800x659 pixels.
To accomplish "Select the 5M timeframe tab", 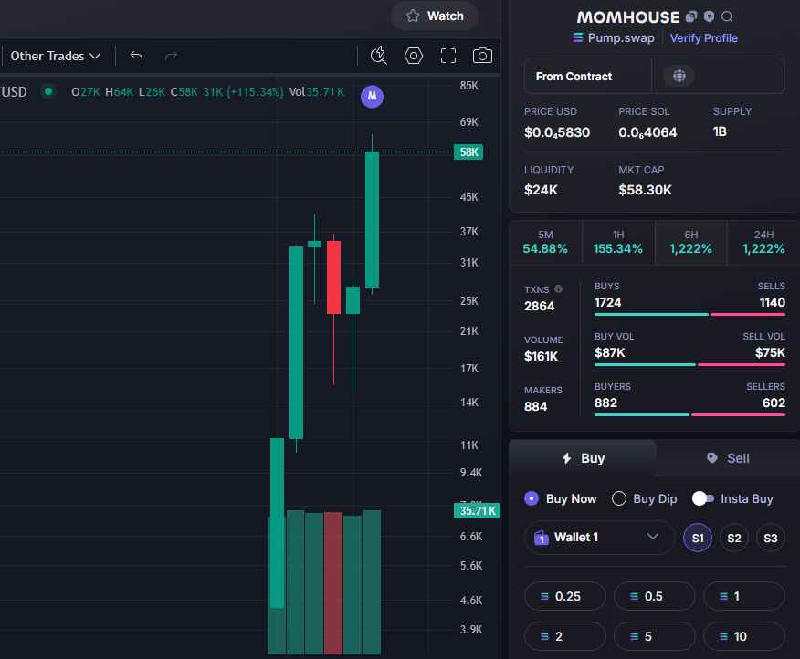I will point(545,242).
